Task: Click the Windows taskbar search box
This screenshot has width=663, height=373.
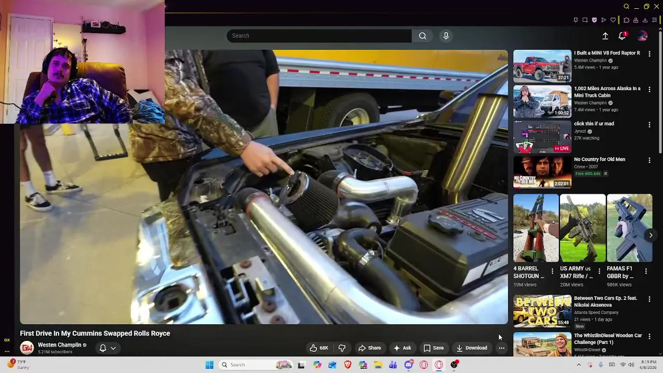Action: click(x=256, y=365)
